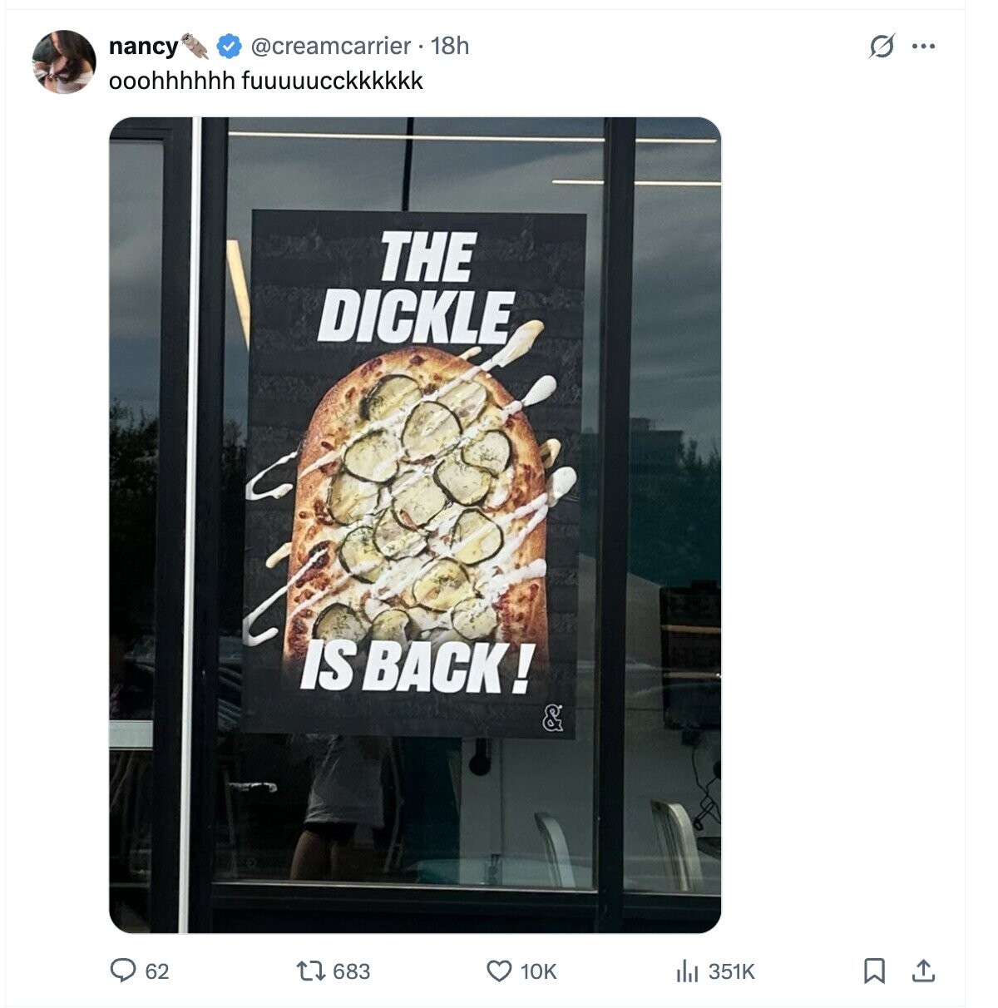This screenshot has height=1008, width=998.
Task: Open the Dickle poster photo
Action: click(x=415, y=525)
